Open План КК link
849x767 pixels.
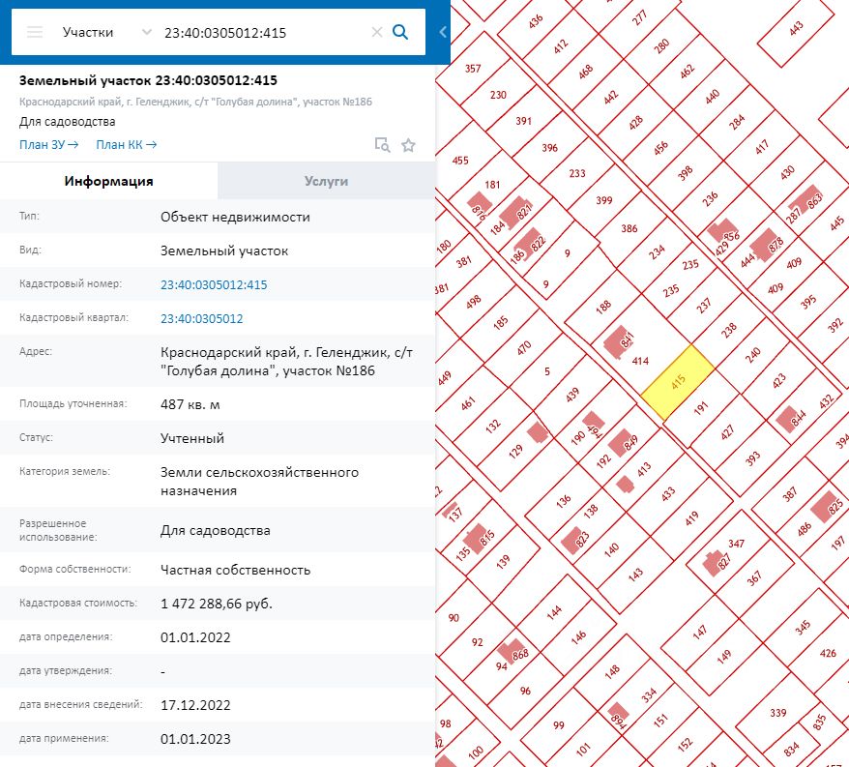126,145
